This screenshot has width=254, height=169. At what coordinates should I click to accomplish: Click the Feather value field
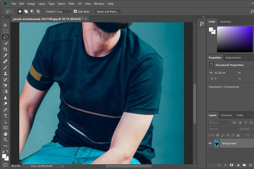coord(64,11)
